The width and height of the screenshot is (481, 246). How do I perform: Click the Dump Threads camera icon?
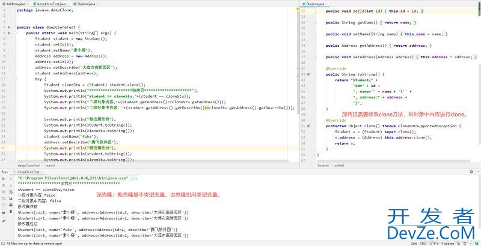(x=4, y=192)
